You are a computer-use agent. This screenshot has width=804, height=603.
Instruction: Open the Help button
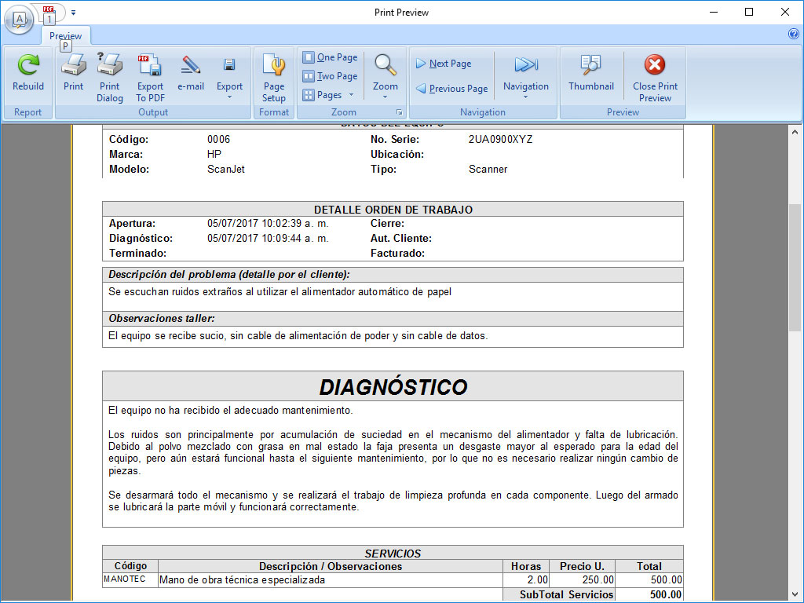793,34
